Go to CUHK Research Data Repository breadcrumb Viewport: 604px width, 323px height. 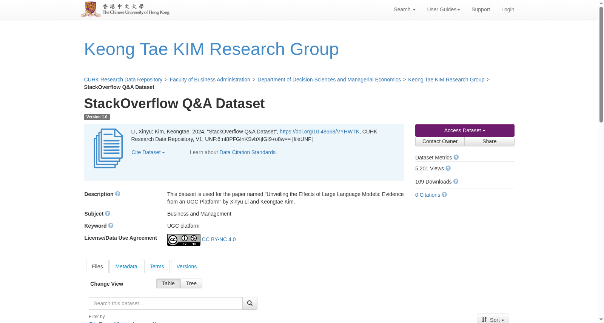click(123, 80)
